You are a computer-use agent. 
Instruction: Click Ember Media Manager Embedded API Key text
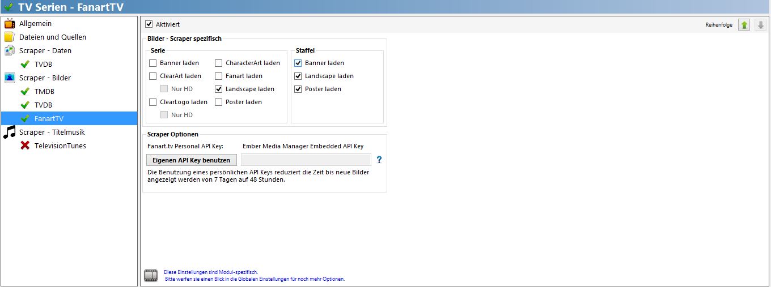[x=303, y=147]
